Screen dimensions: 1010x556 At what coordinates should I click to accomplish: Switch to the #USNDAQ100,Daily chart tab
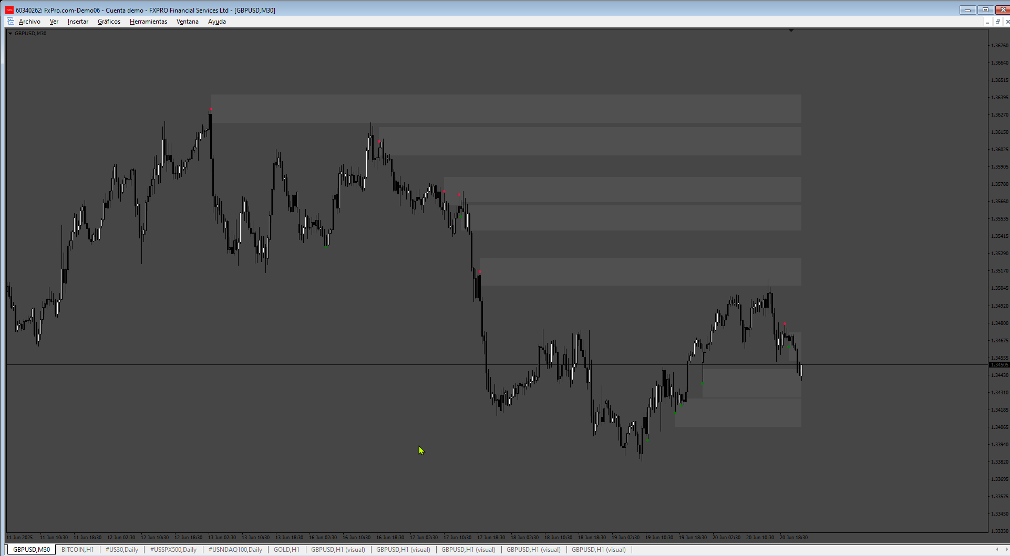point(235,550)
